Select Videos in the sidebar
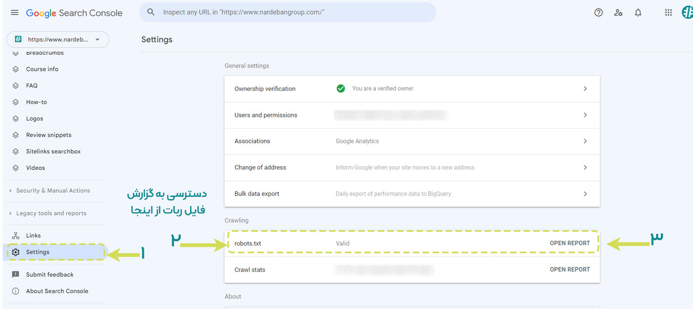This screenshot has width=693, height=309. pyautogui.click(x=35, y=168)
